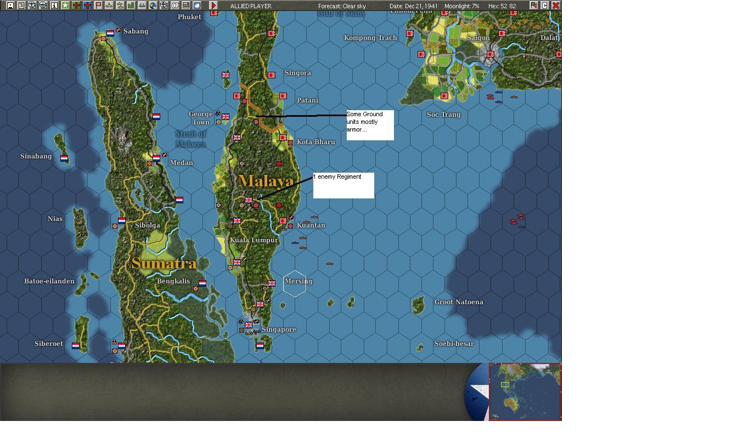Close the game with red X icon

(x=555, y=5)
